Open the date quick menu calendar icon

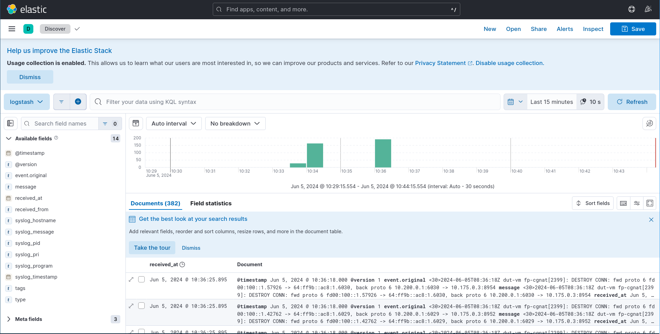(x=515, y=102)
